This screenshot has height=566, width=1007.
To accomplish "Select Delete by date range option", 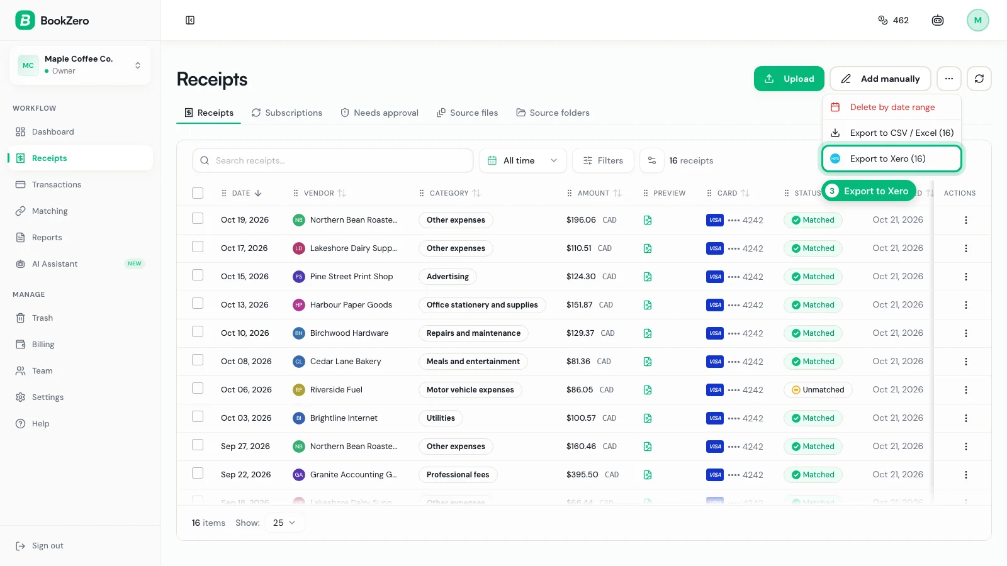I will pos(892,107).
